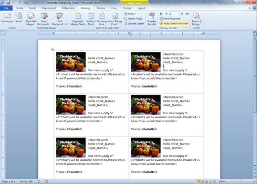Image resolution: width=257 pixels, height=184 pixels.
Task: Minimize the ribbon with the arrow
Action: 250,8
